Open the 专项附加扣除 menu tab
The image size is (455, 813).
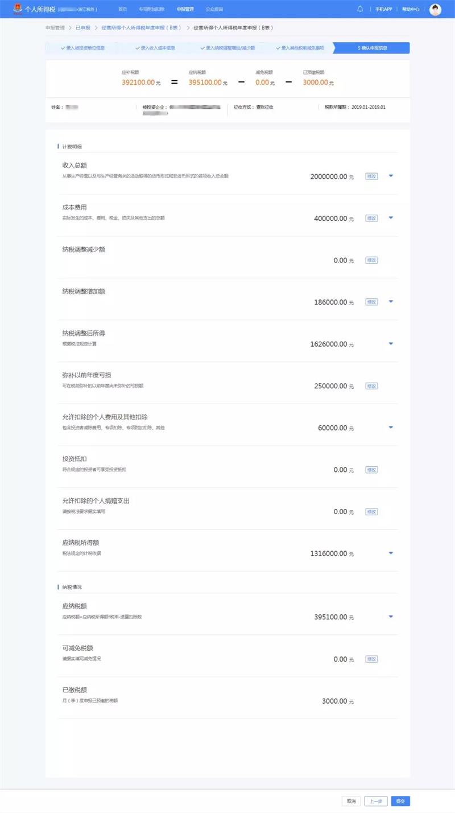pos(152,9)
